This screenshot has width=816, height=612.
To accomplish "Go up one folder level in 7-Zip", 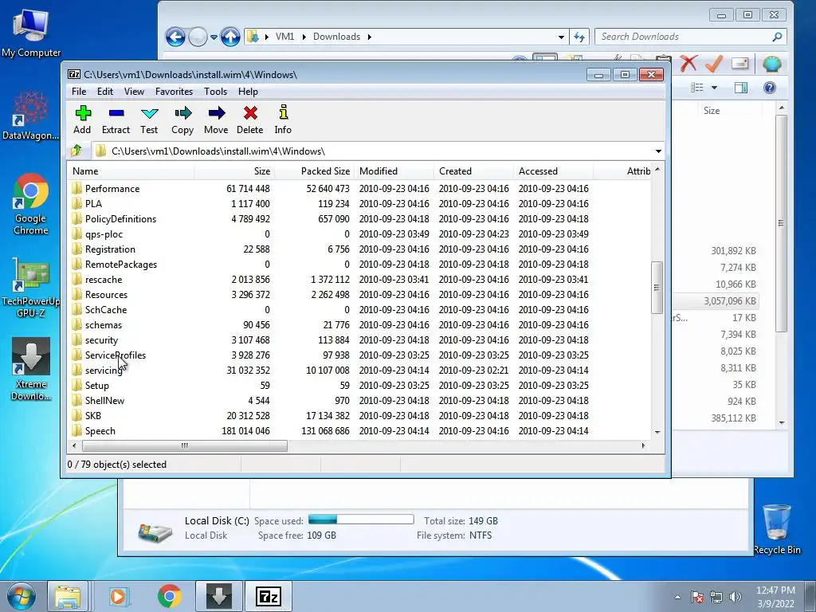I will click(x=76, y=151).
